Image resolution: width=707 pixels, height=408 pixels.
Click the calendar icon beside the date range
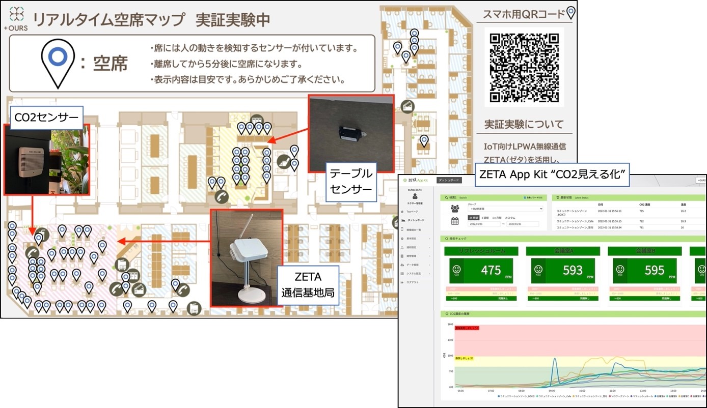tap(455, 221)
